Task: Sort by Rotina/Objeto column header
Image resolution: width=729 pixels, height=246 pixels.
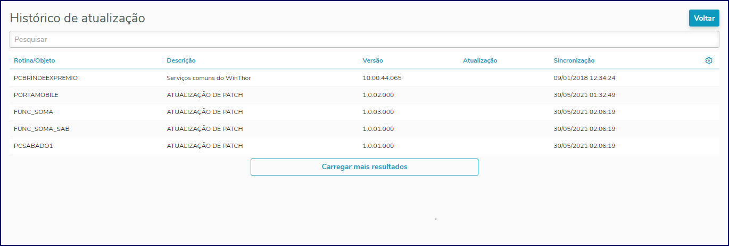Action: coord(34,60)
